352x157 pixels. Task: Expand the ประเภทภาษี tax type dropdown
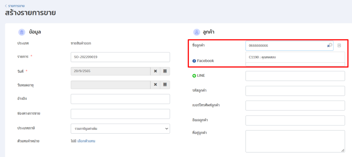(x=120, y=129)
